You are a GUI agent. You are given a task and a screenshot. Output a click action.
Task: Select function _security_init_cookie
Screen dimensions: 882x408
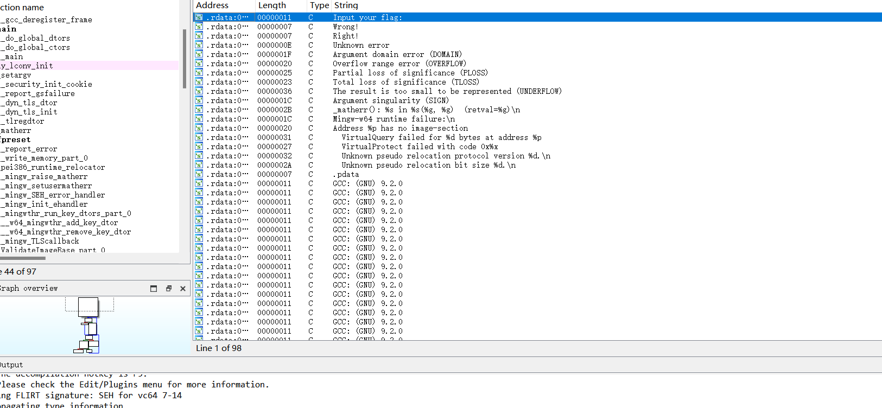pos(46,84)
